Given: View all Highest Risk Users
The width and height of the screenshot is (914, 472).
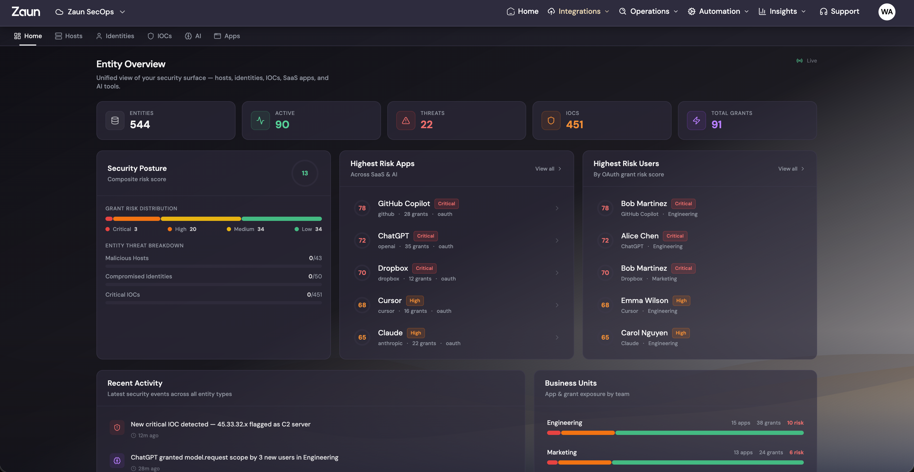Looking at the screenshot, I should point(791,169).
